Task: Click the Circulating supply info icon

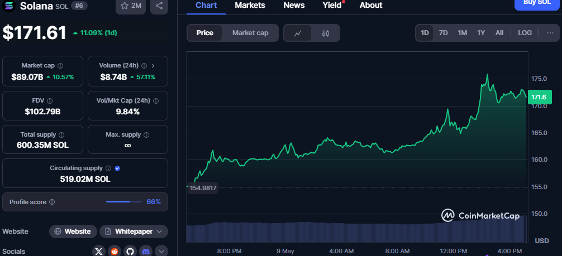Action: 108,168
